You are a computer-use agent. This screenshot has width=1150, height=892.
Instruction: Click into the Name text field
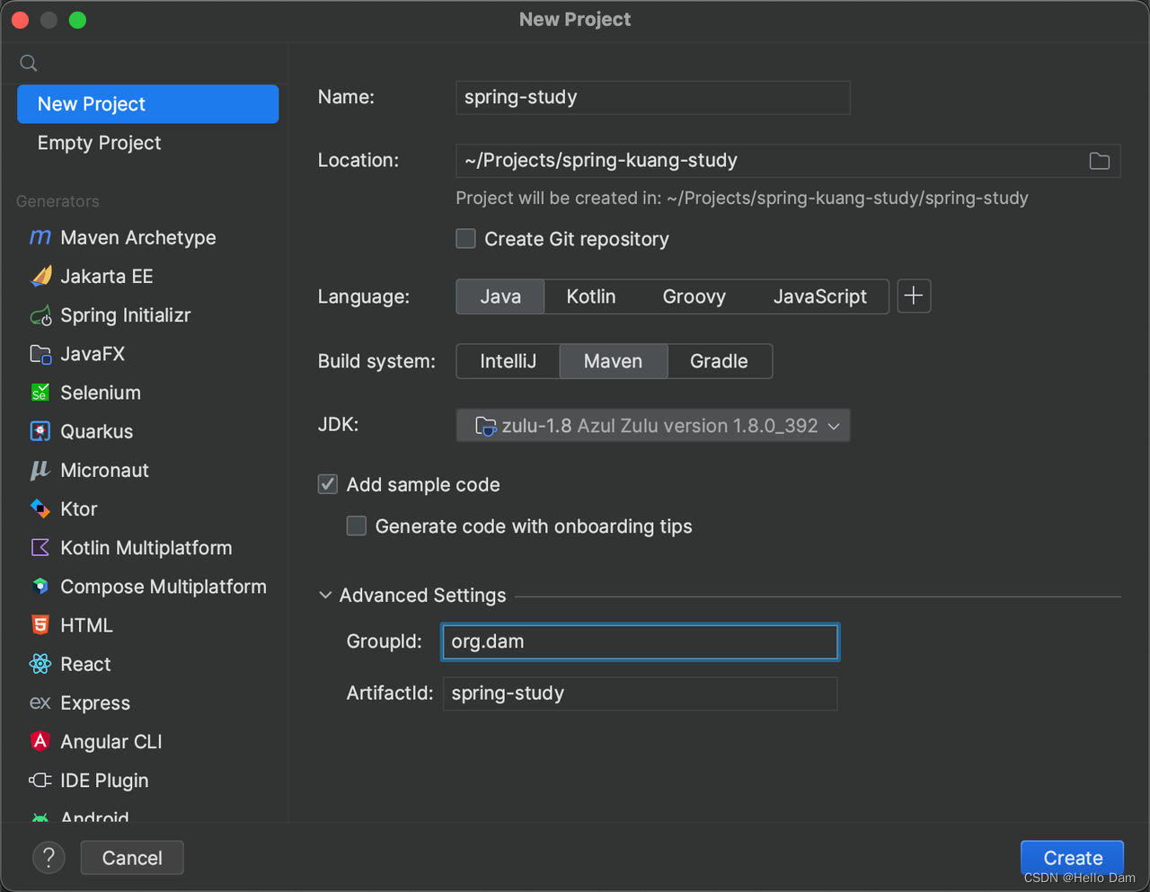point(653,97)
